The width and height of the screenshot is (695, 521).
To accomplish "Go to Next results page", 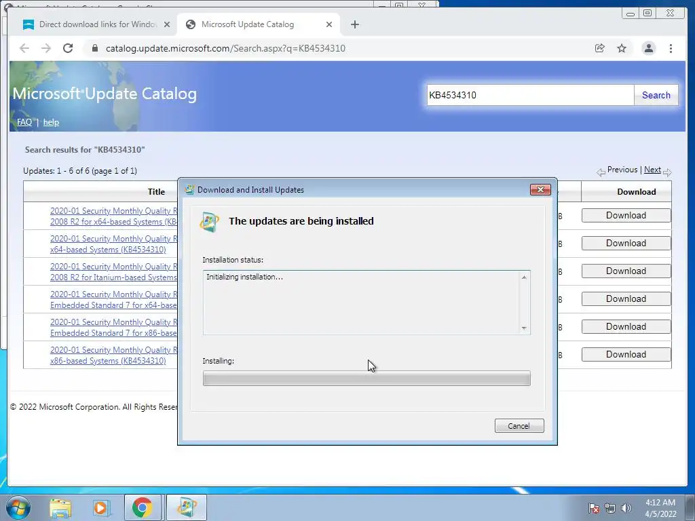I will [x=652, y=170].
